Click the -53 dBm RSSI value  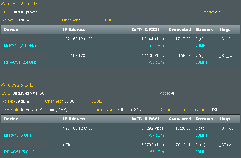[156, 62]
